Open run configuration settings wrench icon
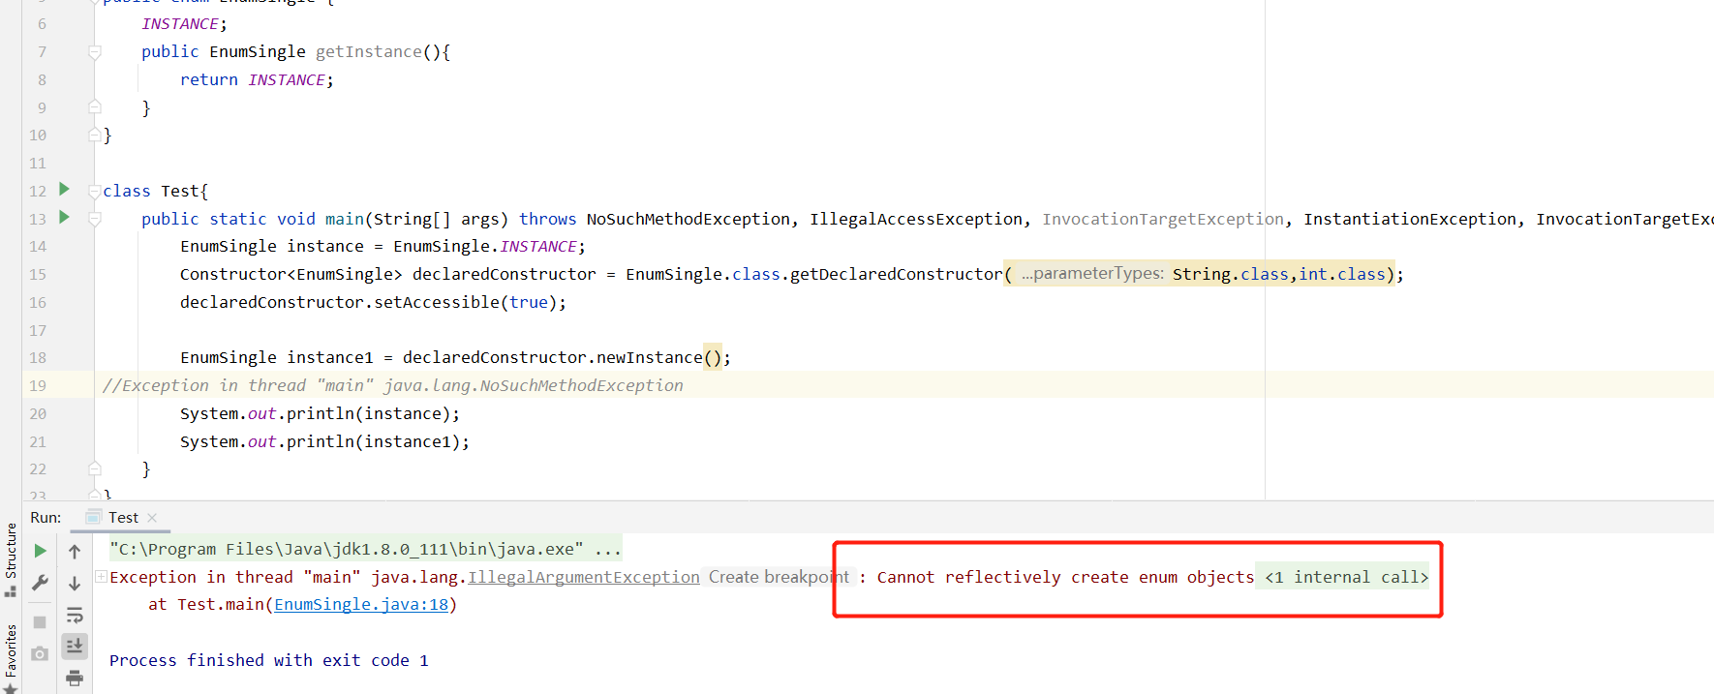Viewport: 1714px width, 694px height. pos(40,583)
